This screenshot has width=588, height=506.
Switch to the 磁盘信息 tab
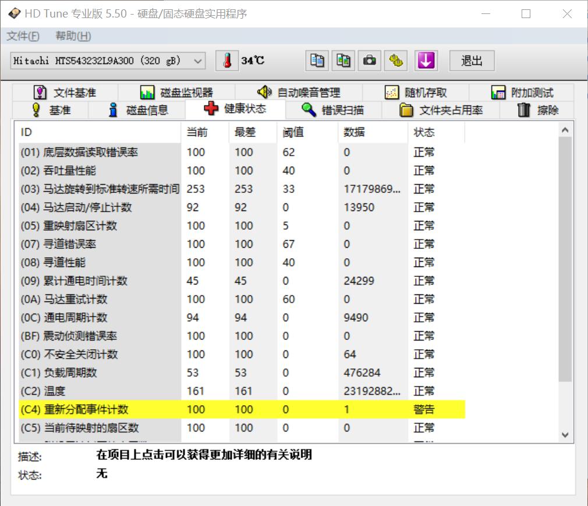point(137,110)
